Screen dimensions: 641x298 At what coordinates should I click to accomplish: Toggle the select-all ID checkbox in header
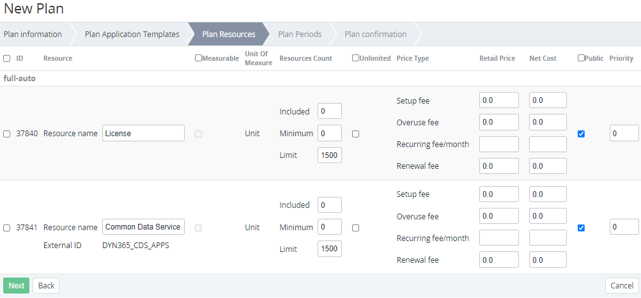[7, 58]
